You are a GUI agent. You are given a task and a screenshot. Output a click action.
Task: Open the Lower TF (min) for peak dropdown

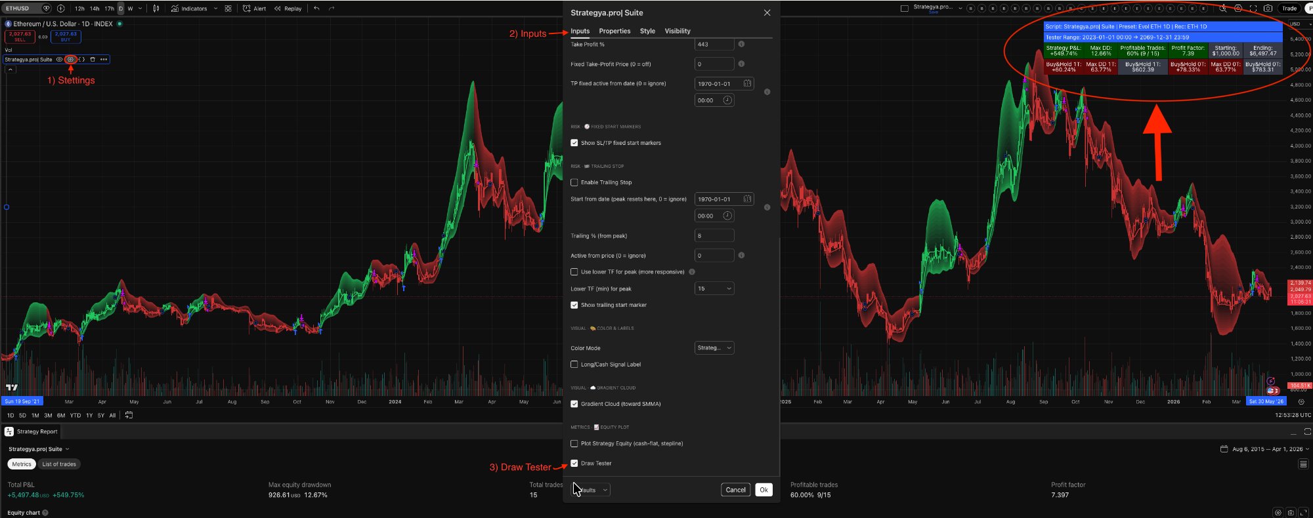[714, 289]
